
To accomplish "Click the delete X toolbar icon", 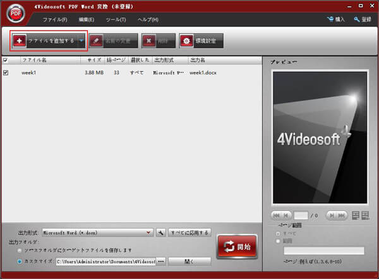I will (x=149, y=41).
